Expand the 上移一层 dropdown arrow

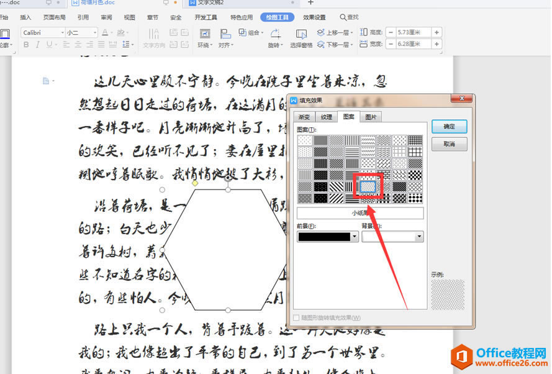click(351, 33)
